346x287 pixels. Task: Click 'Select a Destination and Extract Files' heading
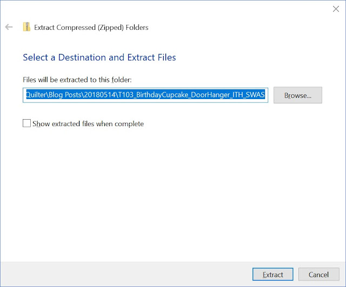pyautogui.click(x=99, y=57)
